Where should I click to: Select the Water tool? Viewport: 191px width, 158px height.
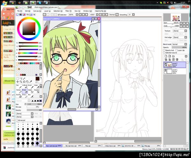click(37, 87)
